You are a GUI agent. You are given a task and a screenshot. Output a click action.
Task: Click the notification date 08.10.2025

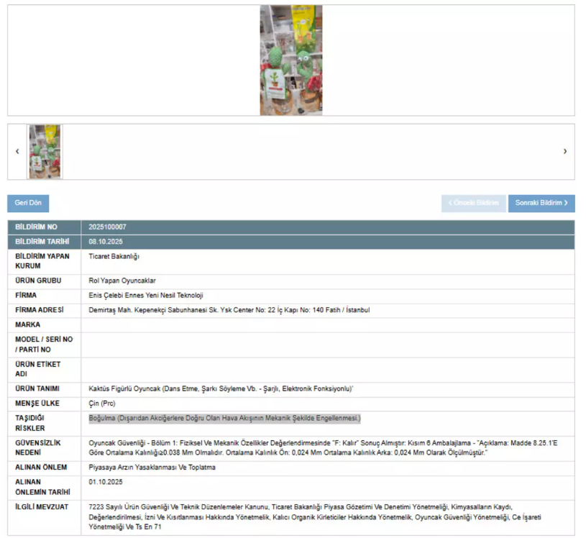[x=106, y=242]
